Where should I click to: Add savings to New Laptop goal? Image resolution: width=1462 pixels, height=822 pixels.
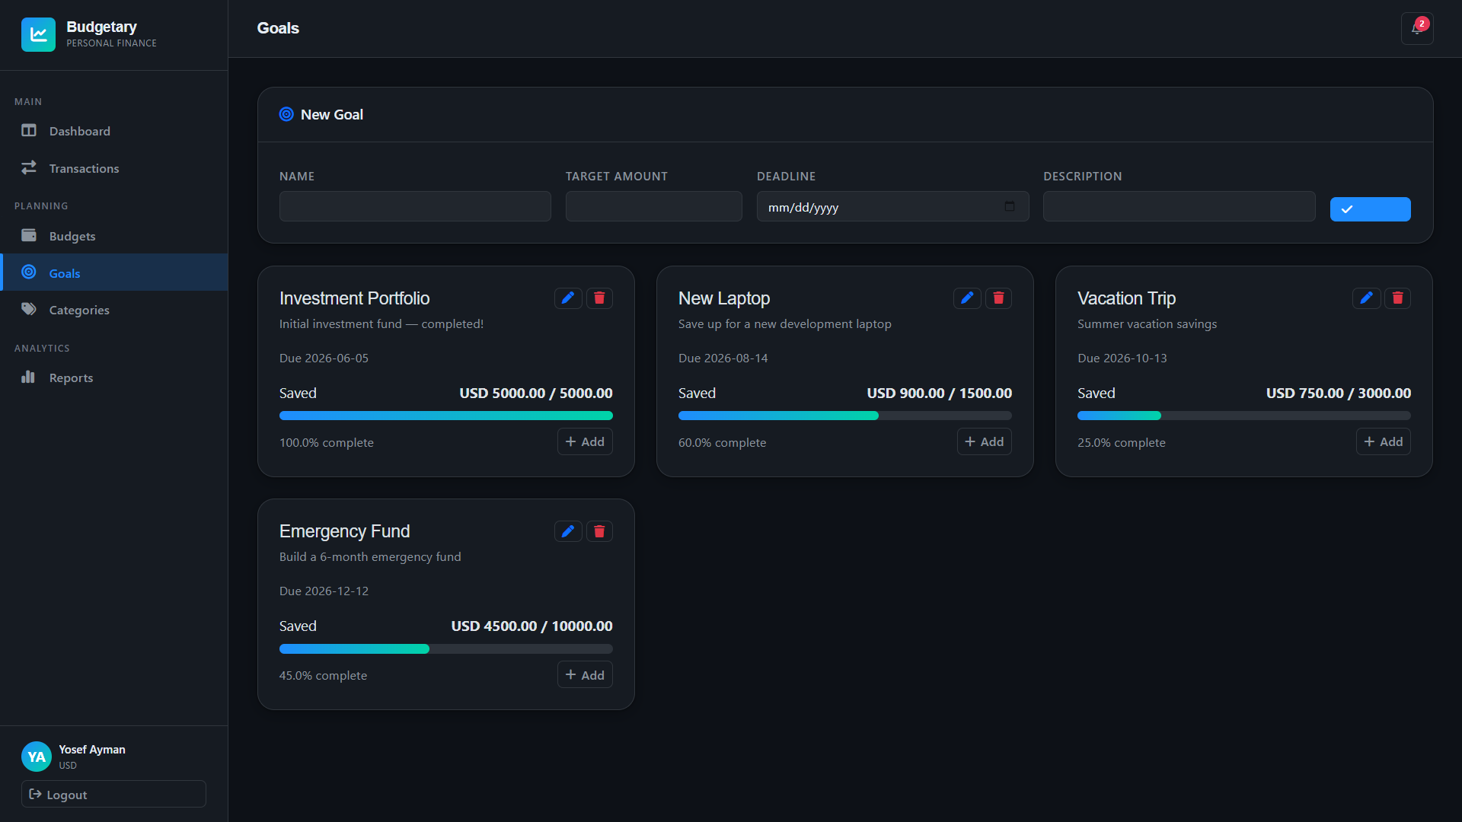984,441
